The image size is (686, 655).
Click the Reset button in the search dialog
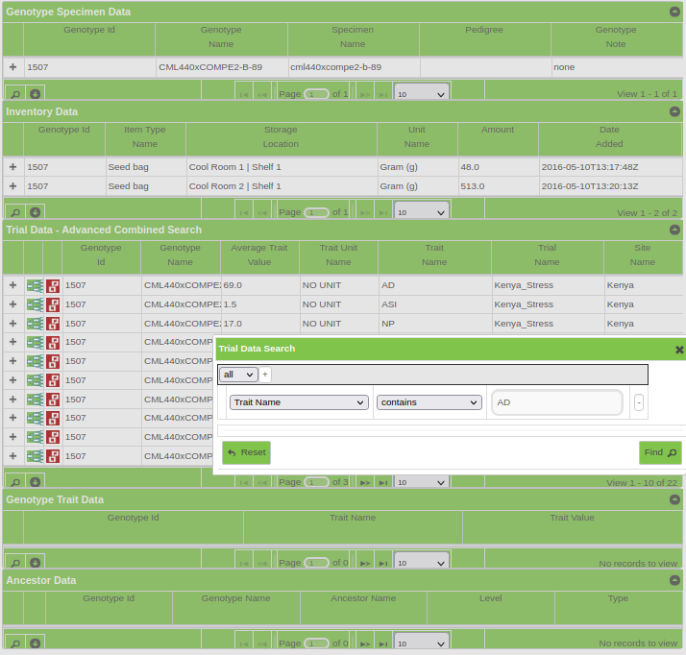pos(246,452)
